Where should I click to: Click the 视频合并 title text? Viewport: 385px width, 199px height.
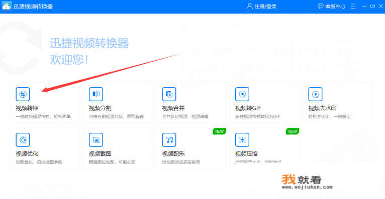tap(173, 108)
